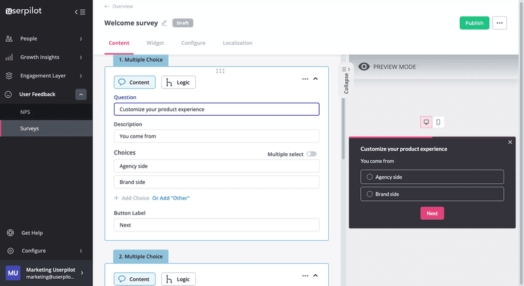The height and width of the screenshot is (286, 524).
Task: Edit the Button Label field
Action: pyautogui.click(x=217, y=225)
